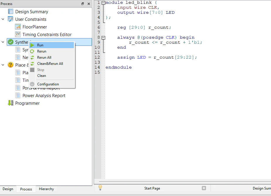Collapse the User Constraints tree node
271x196 pixels.
tap(3, 19)
